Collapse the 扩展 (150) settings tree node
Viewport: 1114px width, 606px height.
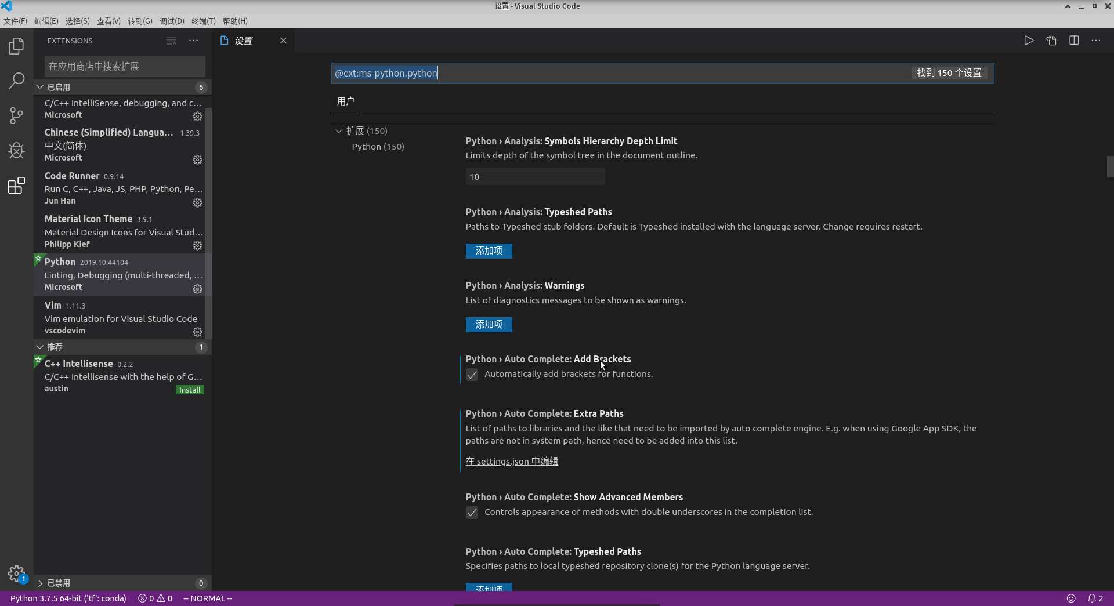point(339,131)
